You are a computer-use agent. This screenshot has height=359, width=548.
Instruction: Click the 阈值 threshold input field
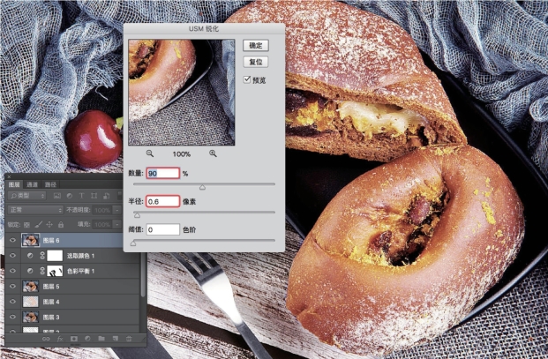[x=163, y=229]
